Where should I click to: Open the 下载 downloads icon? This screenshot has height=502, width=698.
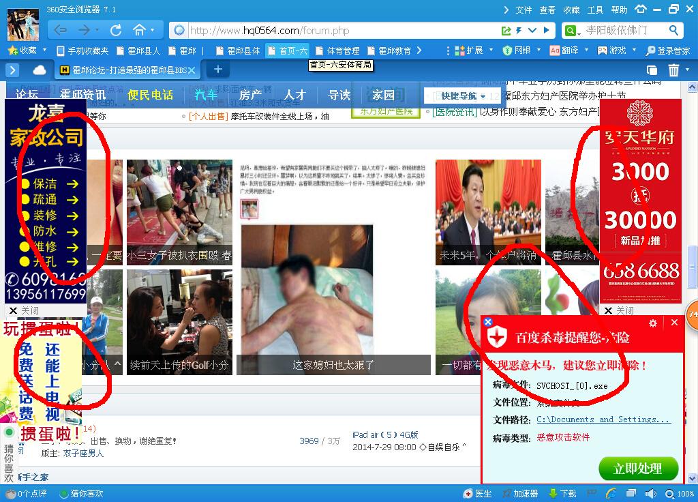coord(562,494)
